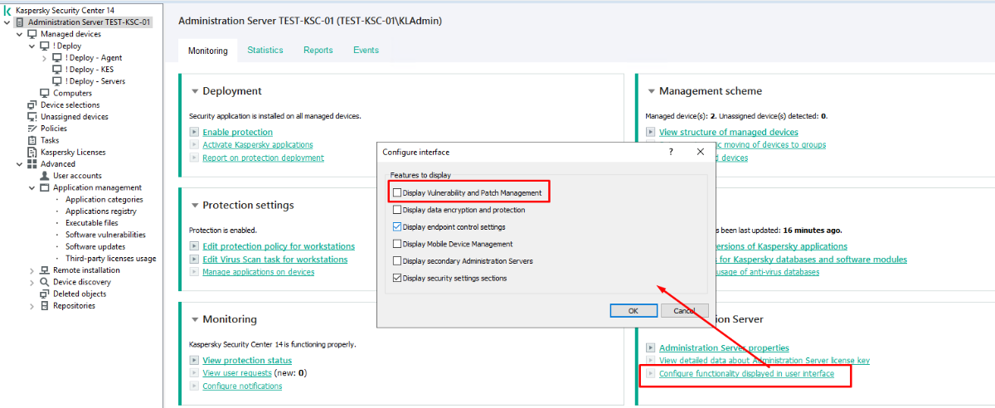The height and width of the screenshot is (408, 995).
Task: Open Edit Virus Scan task for workstations
Action: click(275, 260)
